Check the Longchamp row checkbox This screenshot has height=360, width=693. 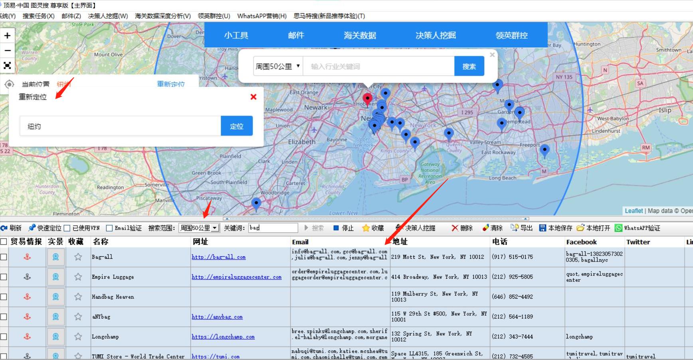click(4, 336)
